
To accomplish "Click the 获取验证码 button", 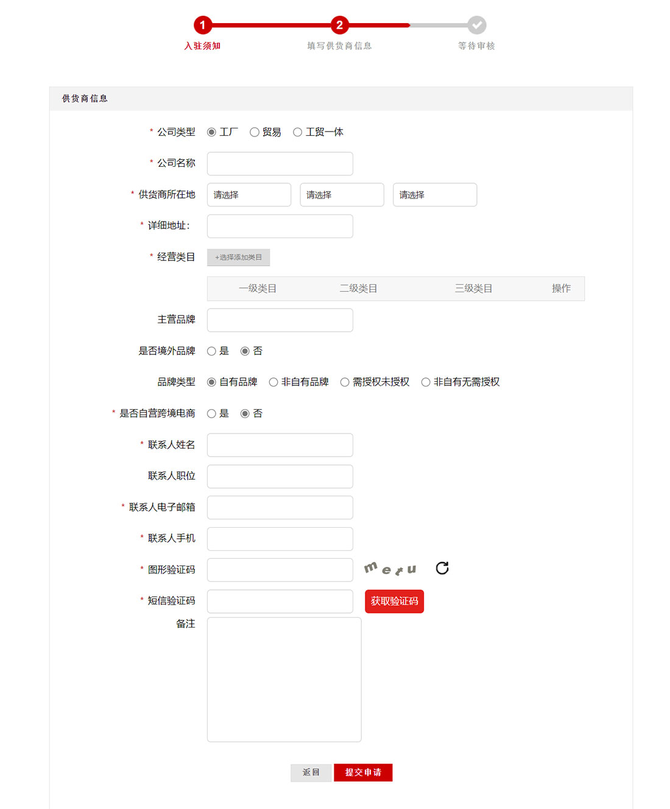I will coord(394,601).
